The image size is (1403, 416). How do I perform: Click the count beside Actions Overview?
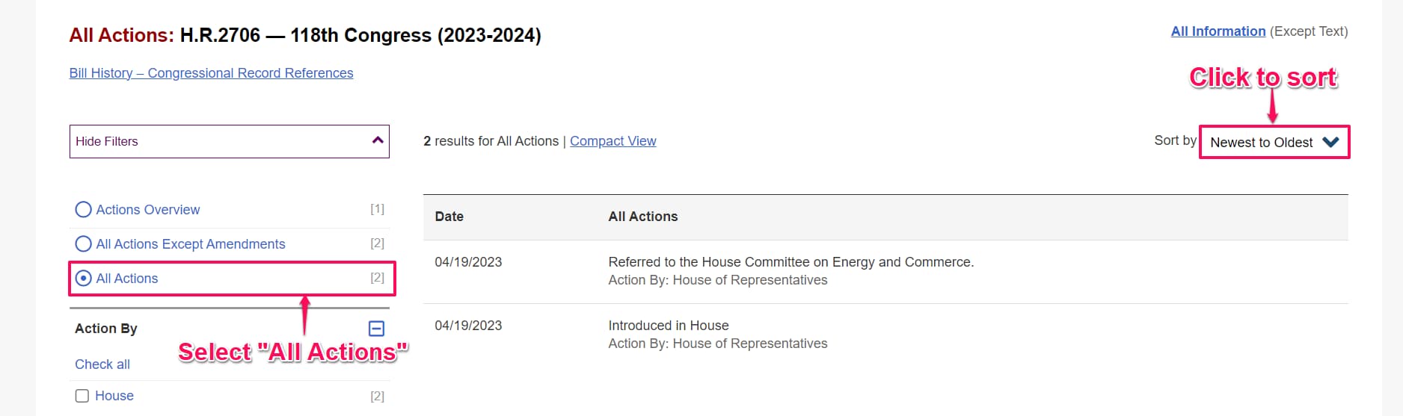click(x=377, y=209)
